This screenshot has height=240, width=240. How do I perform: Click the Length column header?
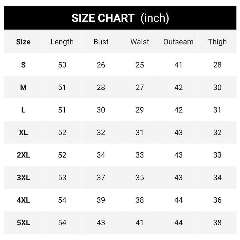tap(62, 42)
